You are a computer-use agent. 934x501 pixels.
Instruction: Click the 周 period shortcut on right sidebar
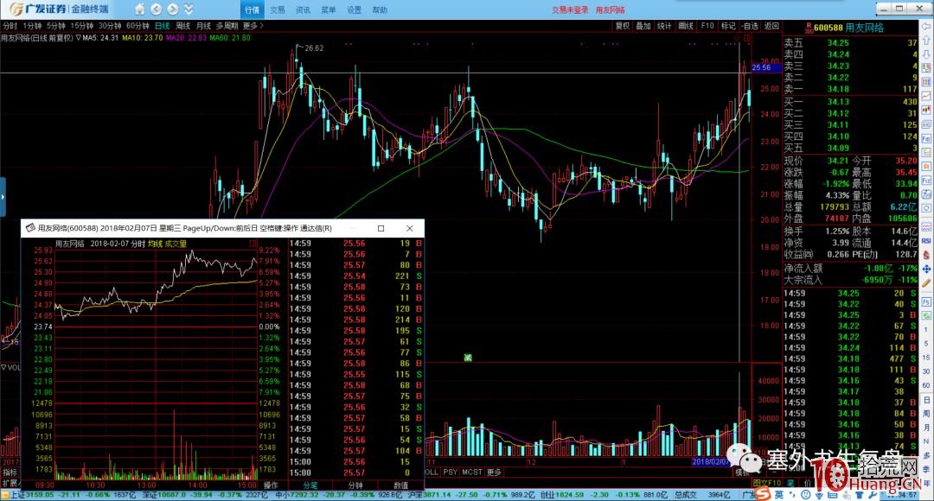tap(926, 414)
